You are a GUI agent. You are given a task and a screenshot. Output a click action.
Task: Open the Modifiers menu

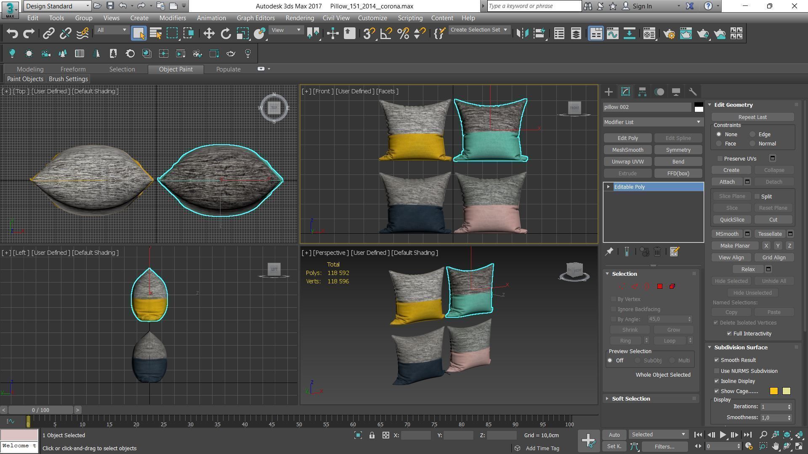173,18
